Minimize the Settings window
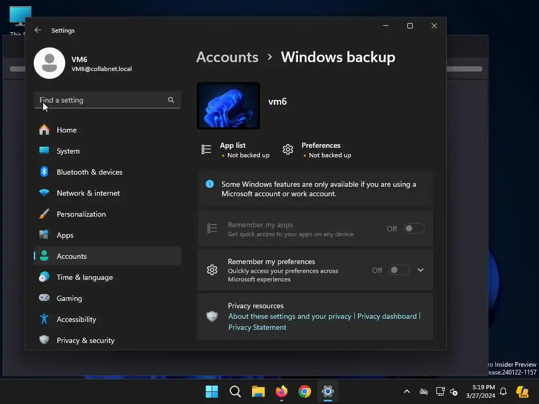 pos(386,26)
